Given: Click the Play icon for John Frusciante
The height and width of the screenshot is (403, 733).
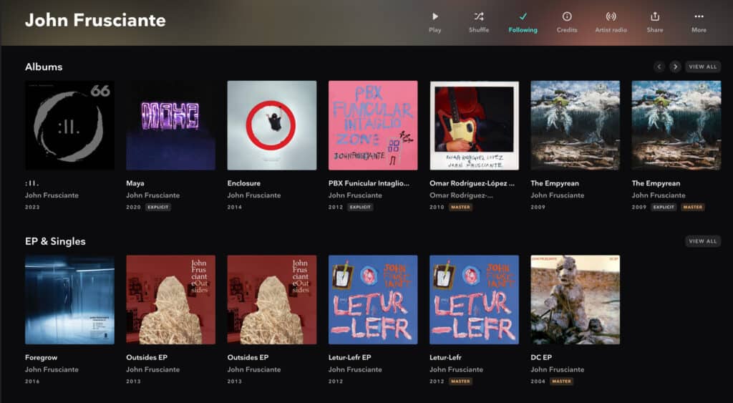Looking at the screenshot, I should [x=435, y=16].
